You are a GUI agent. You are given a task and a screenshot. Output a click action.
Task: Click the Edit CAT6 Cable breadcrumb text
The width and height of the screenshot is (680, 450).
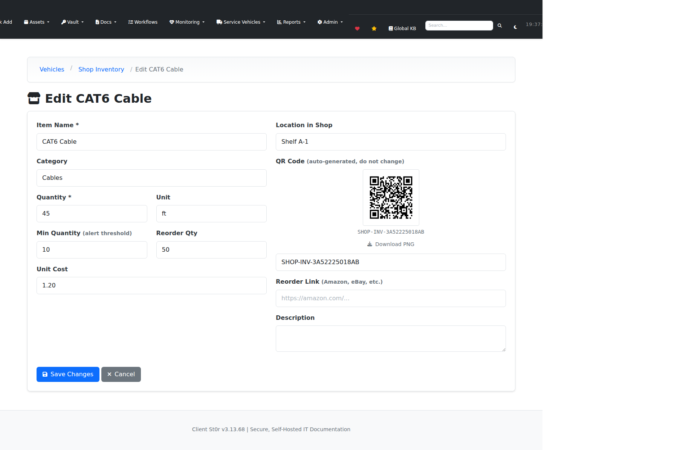pyautogui.click(x=159, y=70)
